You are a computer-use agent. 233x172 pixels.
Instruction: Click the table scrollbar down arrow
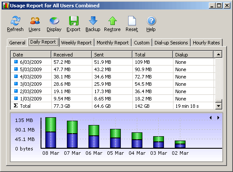coord(218,106)
